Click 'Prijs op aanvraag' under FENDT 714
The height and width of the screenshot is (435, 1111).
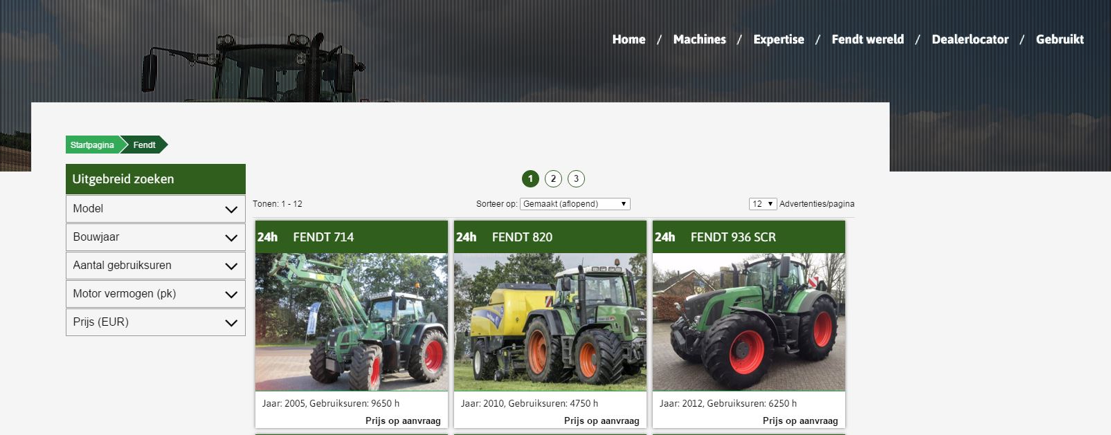[403, 420]
